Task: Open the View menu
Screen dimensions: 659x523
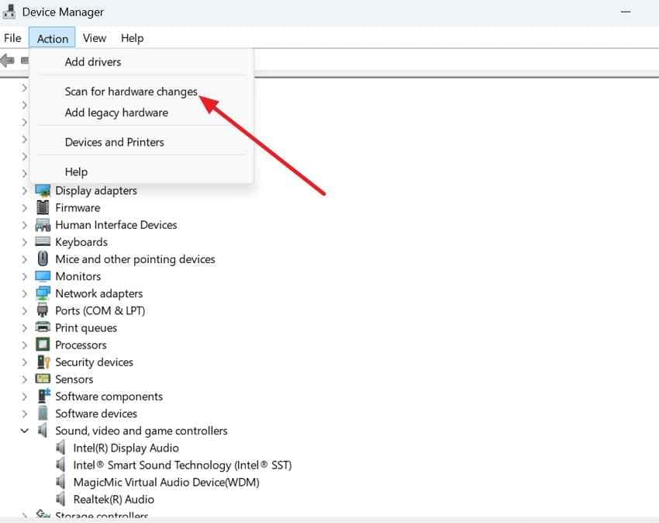Action: point(95,38)
